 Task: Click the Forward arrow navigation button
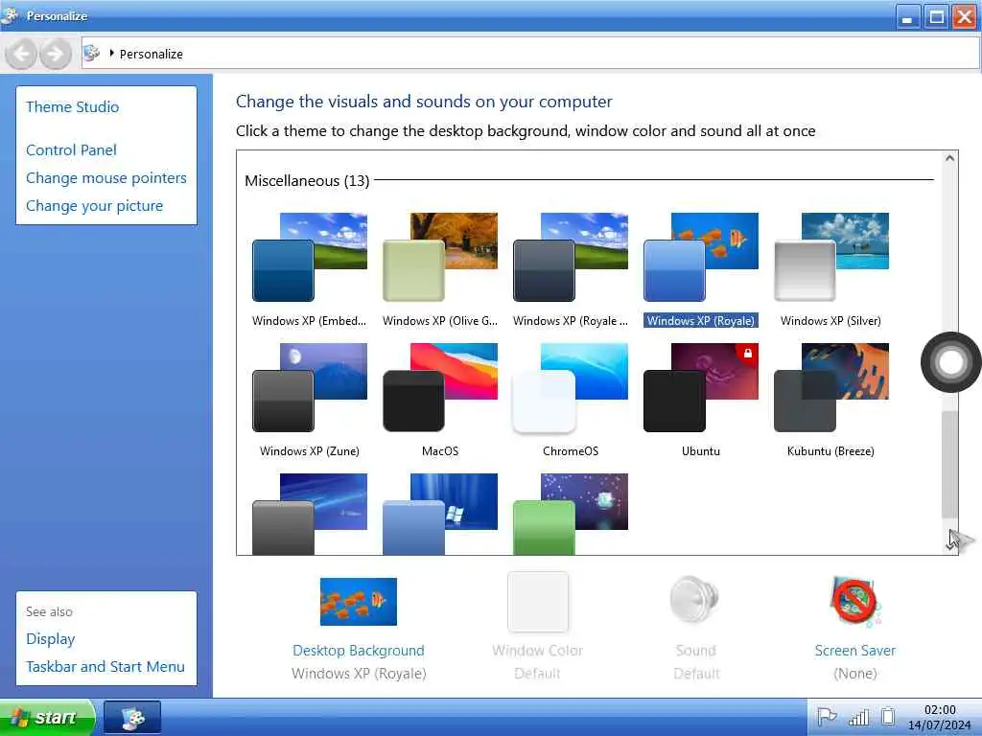(55, 54)
